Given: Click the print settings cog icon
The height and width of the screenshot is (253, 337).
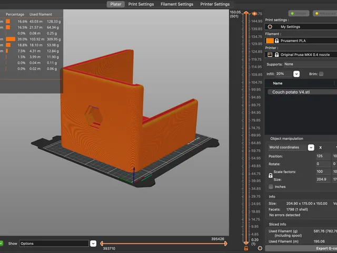Looking at the screenshot, I should coord(270,27).
